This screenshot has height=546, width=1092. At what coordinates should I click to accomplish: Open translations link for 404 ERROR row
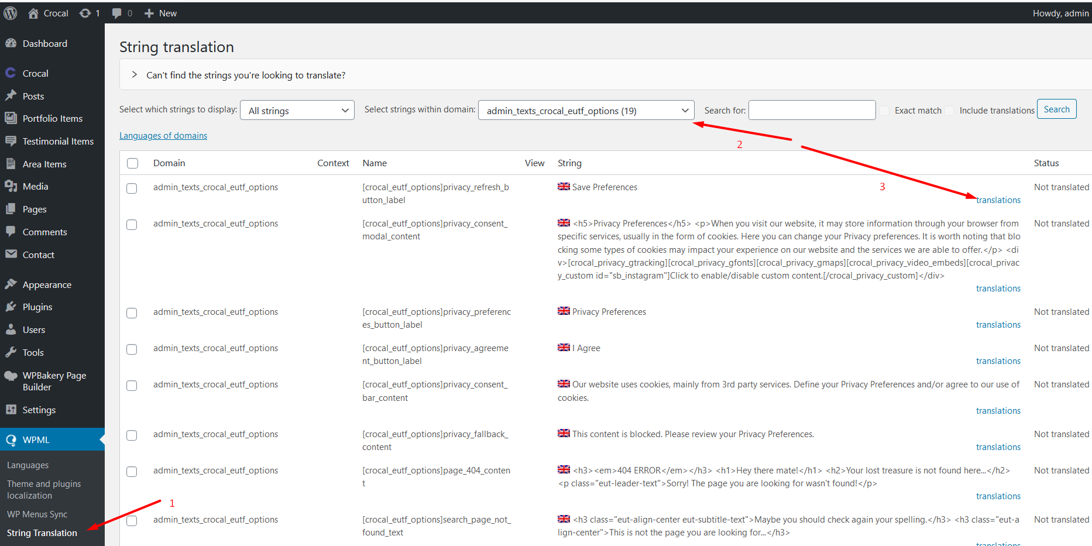(998, 496)
